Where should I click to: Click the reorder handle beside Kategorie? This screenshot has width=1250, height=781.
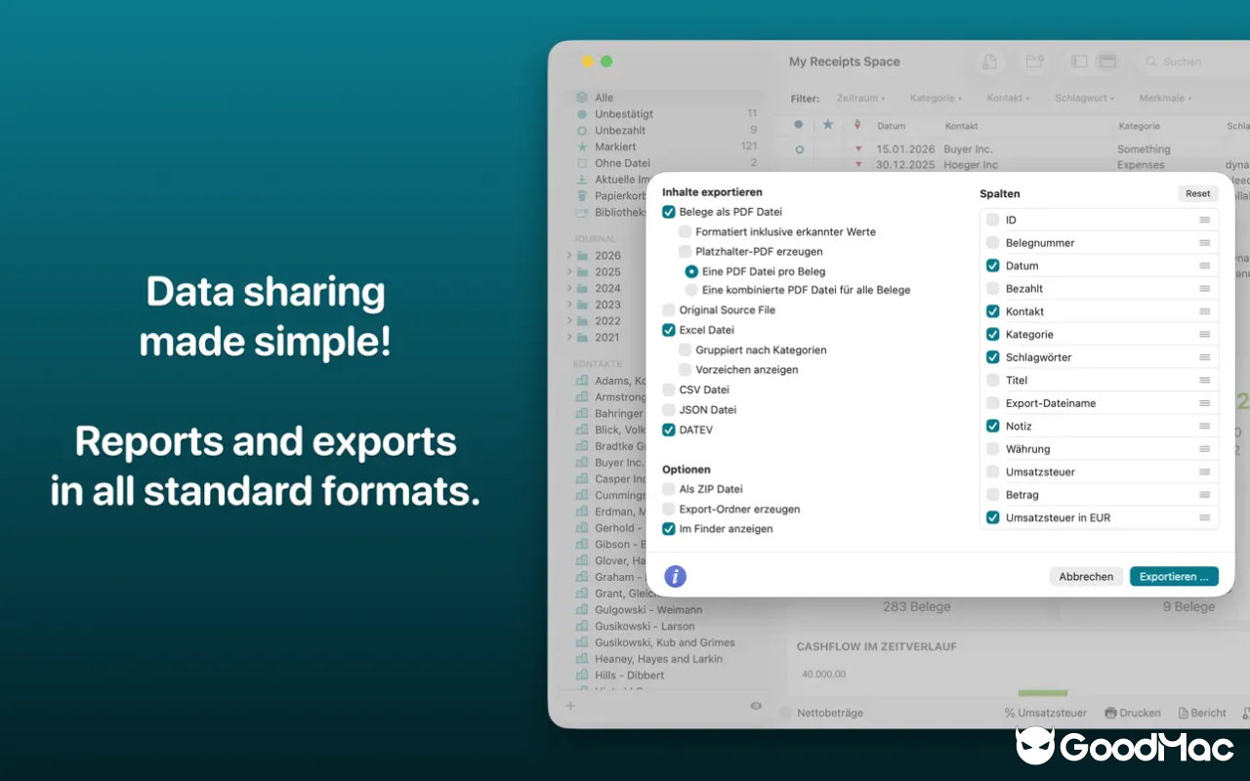click(x=1205, y=334)
